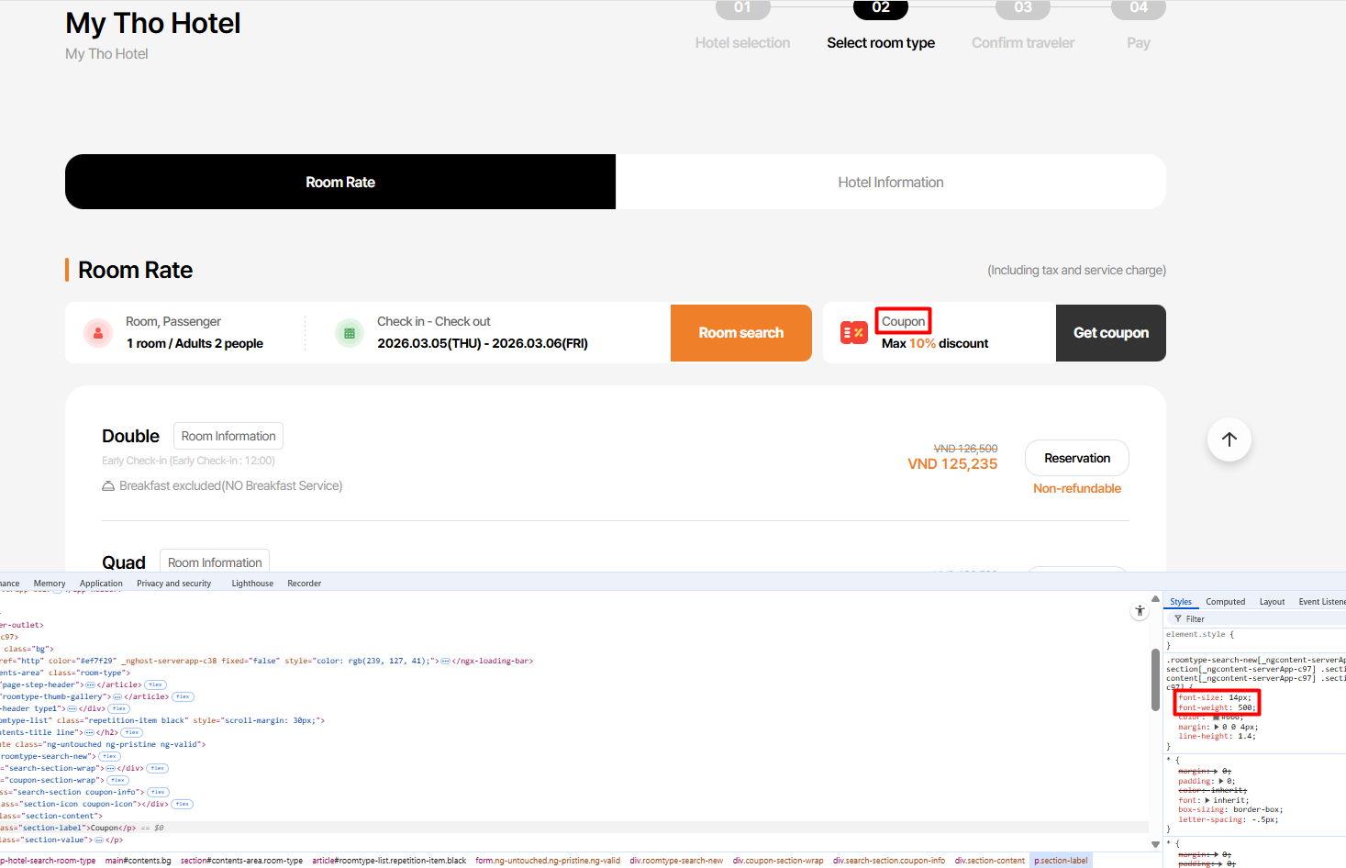Click the "Max 10% discount" text
The image size is (1346, 868).
[935, 343]
